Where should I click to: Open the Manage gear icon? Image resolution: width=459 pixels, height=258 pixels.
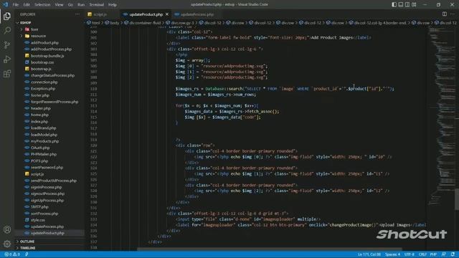pos(7,244)
